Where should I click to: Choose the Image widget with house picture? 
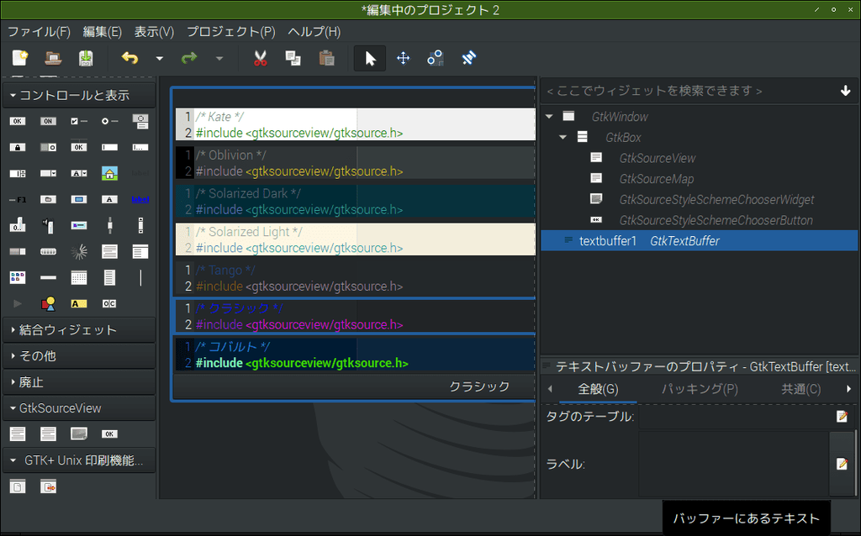[110, 173]
